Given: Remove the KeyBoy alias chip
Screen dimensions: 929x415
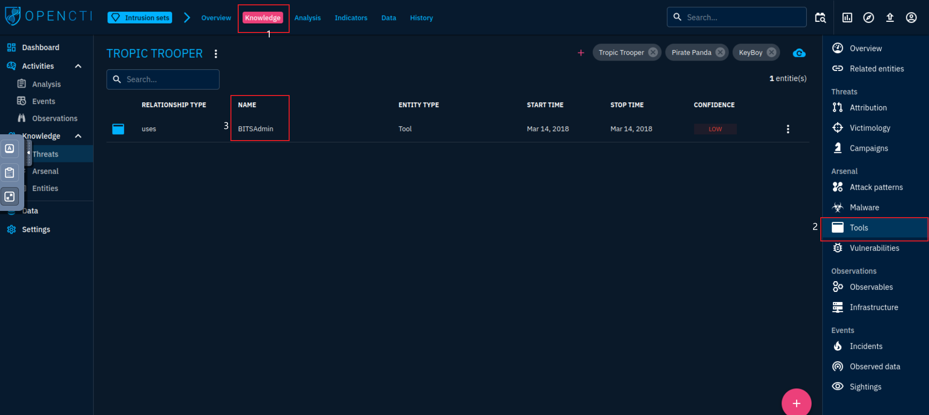Looking at the screenshot, I should 771,52.
